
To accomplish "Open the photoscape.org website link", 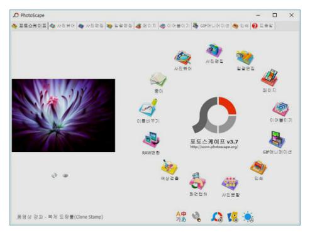I will pyautogui.click(x=214, y=147).
